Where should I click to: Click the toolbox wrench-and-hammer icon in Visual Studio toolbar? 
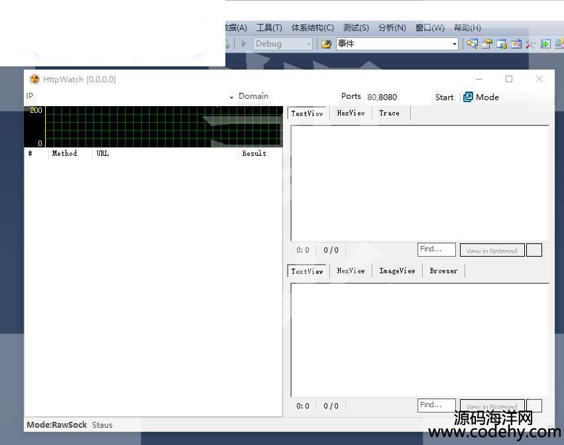pos(531,44)
